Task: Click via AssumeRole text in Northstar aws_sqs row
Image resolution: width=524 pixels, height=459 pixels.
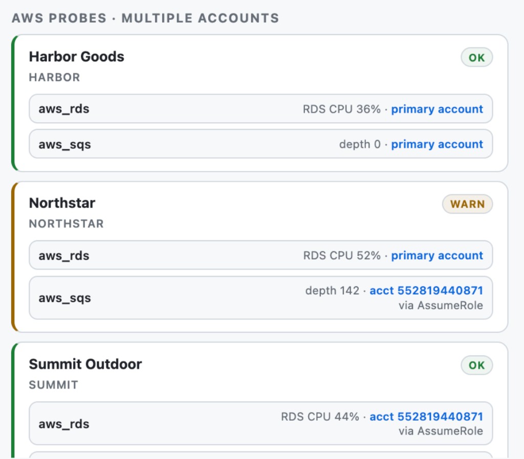Action: pyautogui.click(x=441, y=306)
